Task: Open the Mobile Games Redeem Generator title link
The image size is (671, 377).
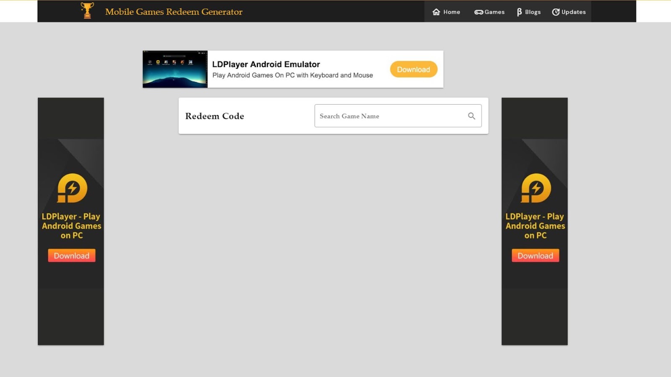Action: point(174,12)
